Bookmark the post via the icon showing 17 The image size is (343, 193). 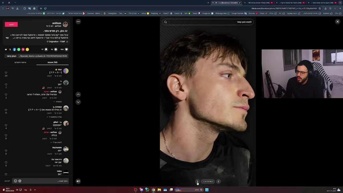[46, 49]
